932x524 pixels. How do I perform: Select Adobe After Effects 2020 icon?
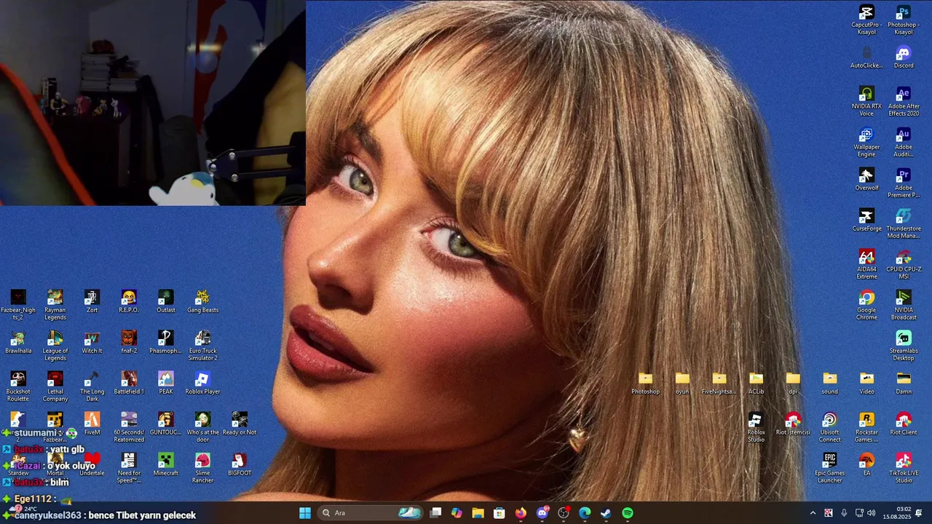904,101
